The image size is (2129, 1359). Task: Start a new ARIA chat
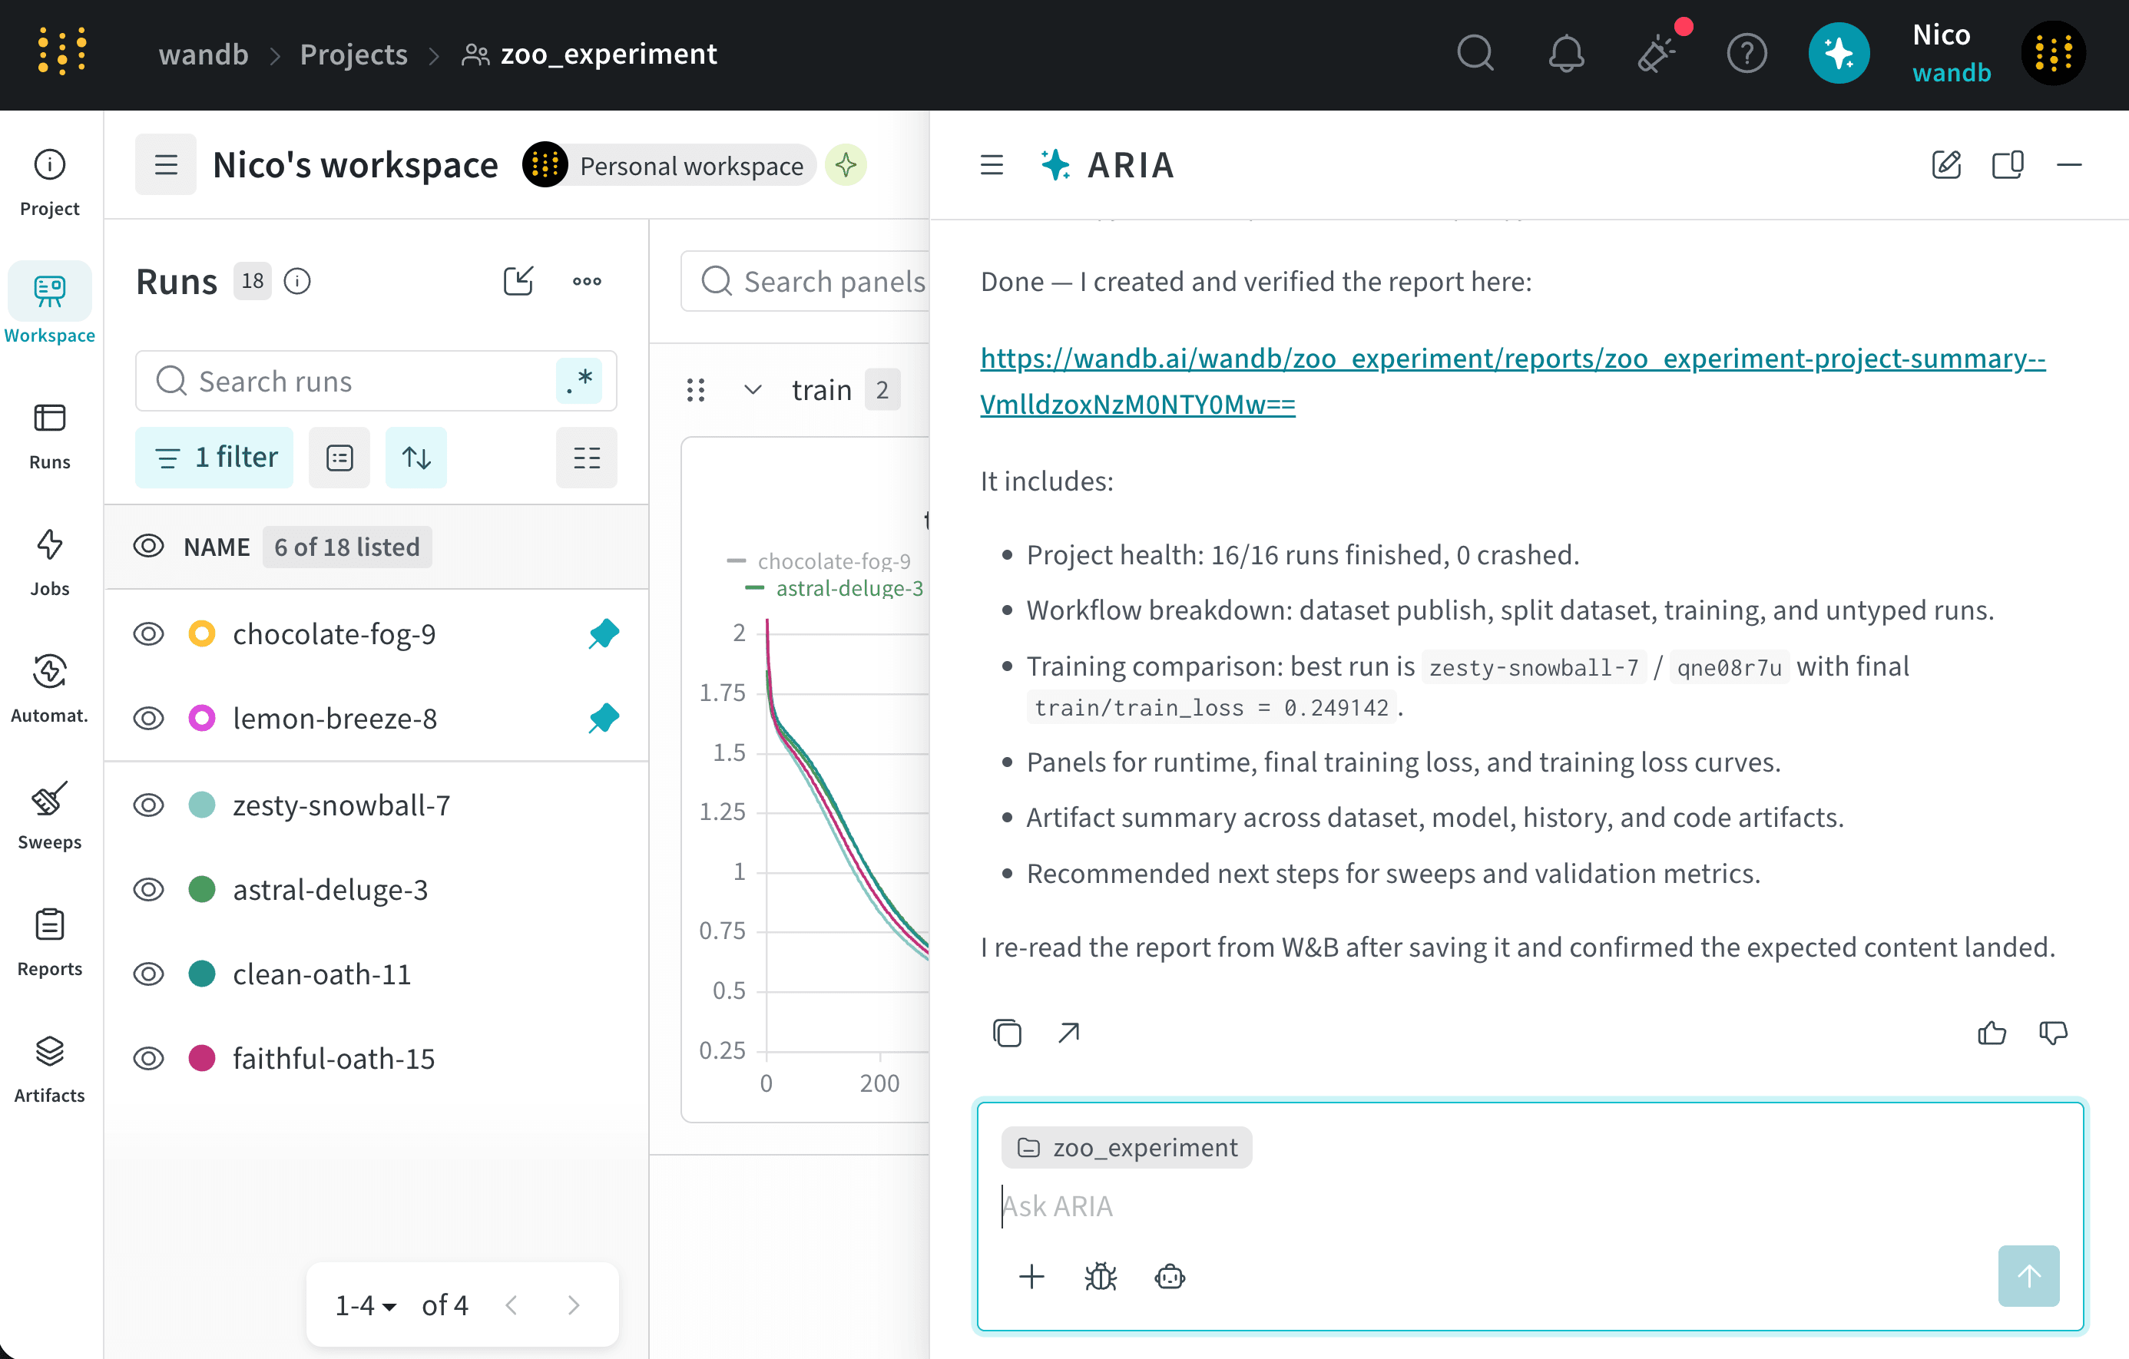(1947, 165)
